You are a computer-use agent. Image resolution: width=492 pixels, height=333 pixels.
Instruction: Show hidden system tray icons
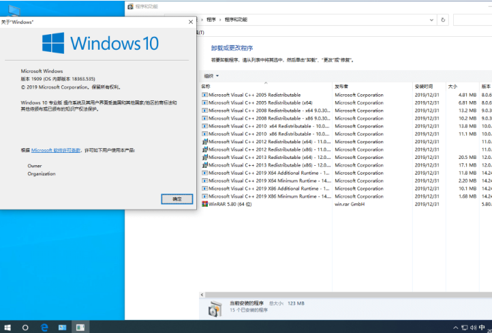tap(456, 328)
